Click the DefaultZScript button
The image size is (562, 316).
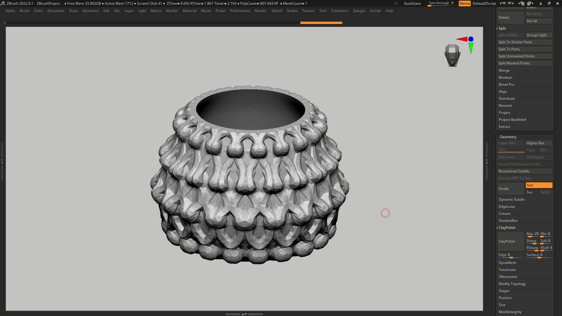[484, 4]
